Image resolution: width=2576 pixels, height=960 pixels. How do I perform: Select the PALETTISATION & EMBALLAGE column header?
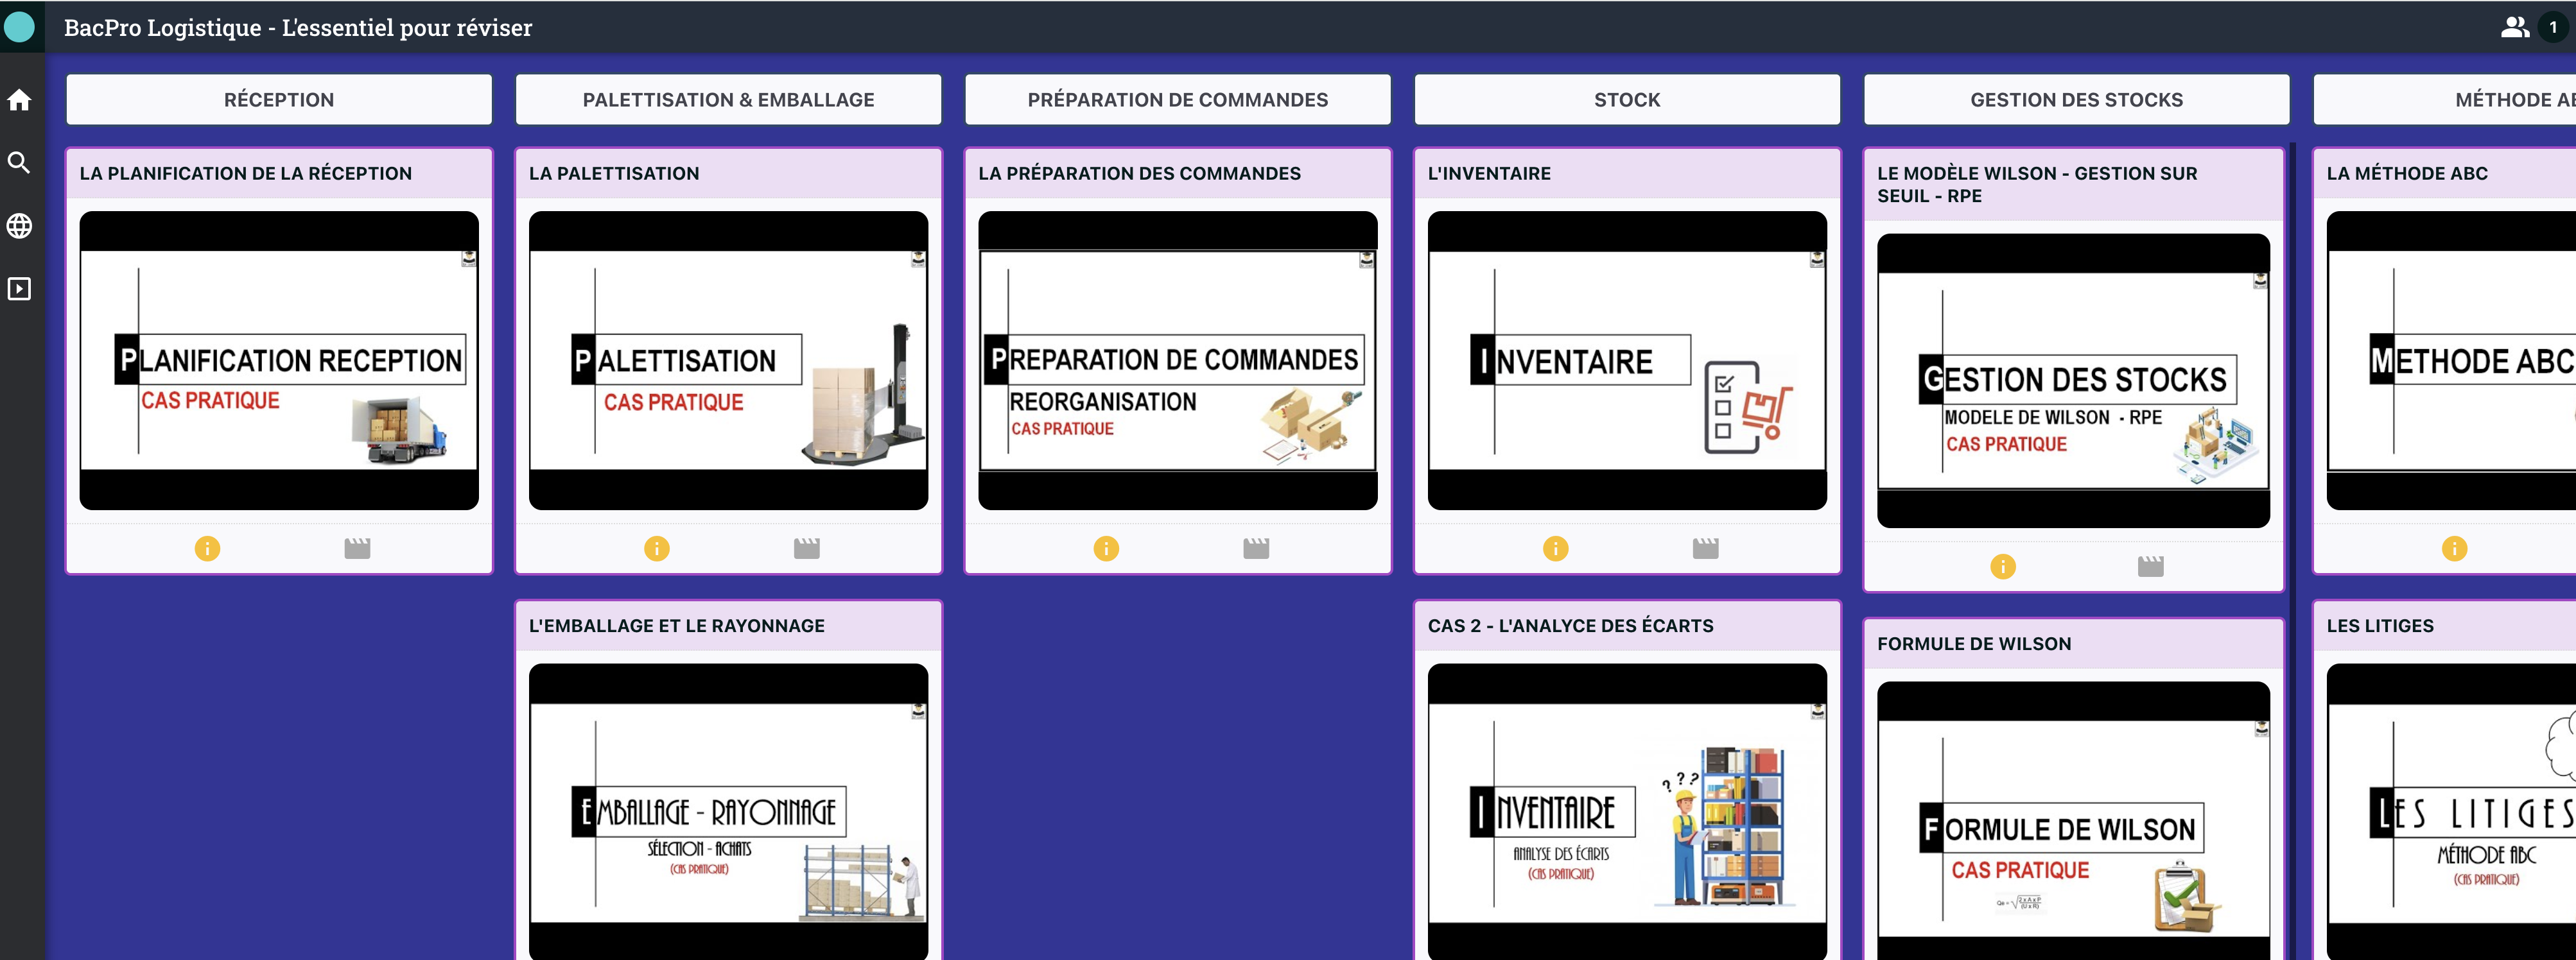click(728, 100)
